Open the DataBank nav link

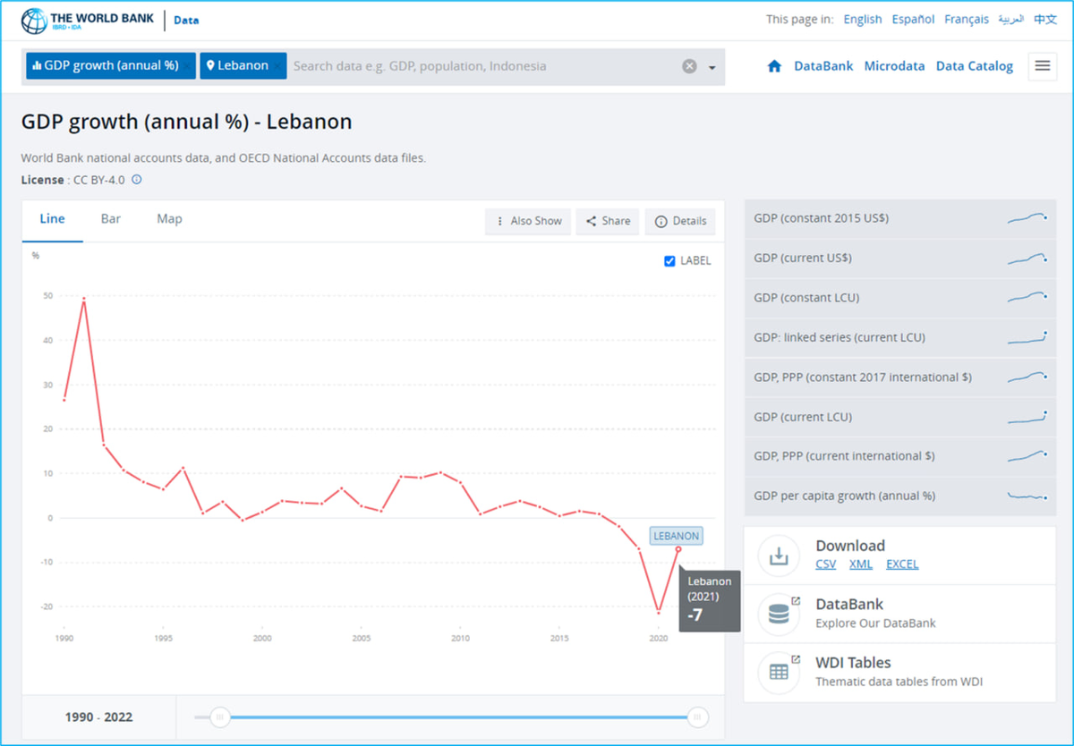tap(823, 66)
